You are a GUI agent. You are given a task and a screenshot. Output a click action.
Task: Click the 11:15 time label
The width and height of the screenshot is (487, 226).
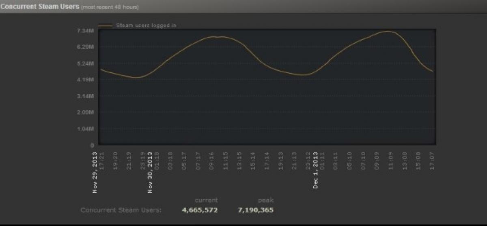click(226, 161)
